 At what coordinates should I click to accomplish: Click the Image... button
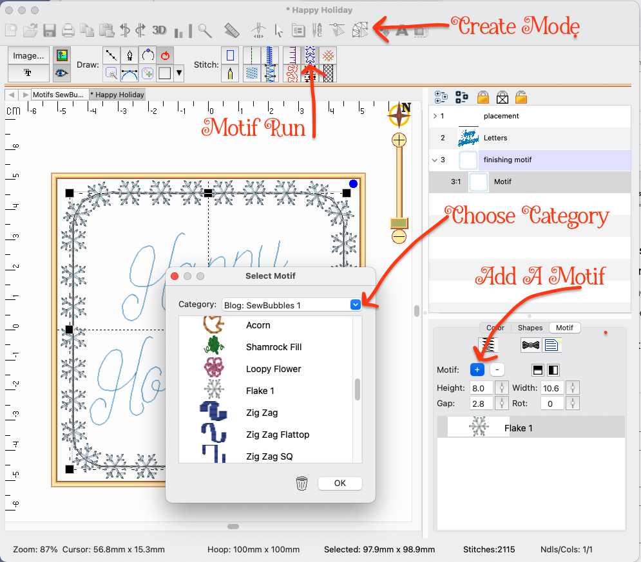coord(28,55)
